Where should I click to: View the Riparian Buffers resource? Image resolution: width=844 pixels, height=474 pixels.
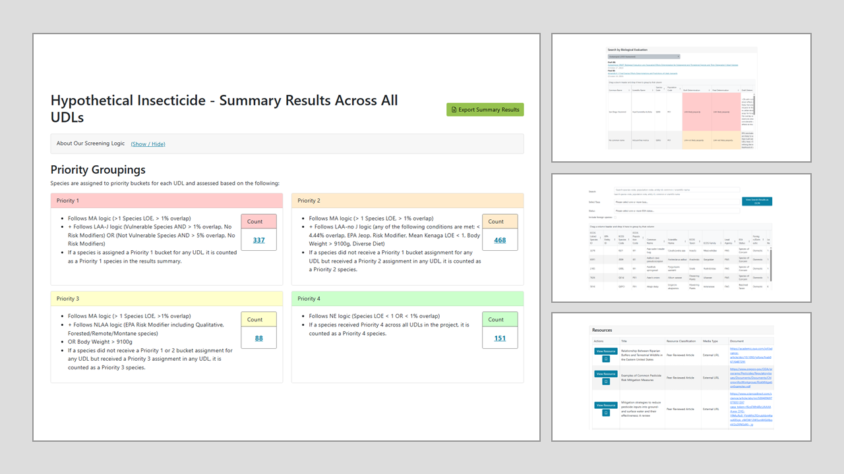click(x=605, y=352)
